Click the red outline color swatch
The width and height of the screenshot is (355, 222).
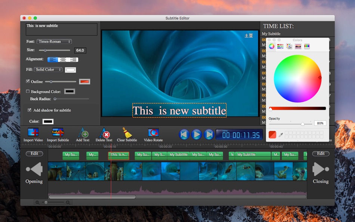pos(85,81)
